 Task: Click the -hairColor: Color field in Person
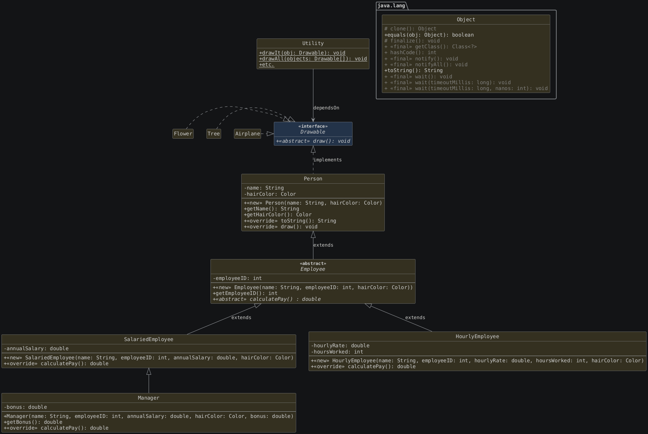(270, 194)
